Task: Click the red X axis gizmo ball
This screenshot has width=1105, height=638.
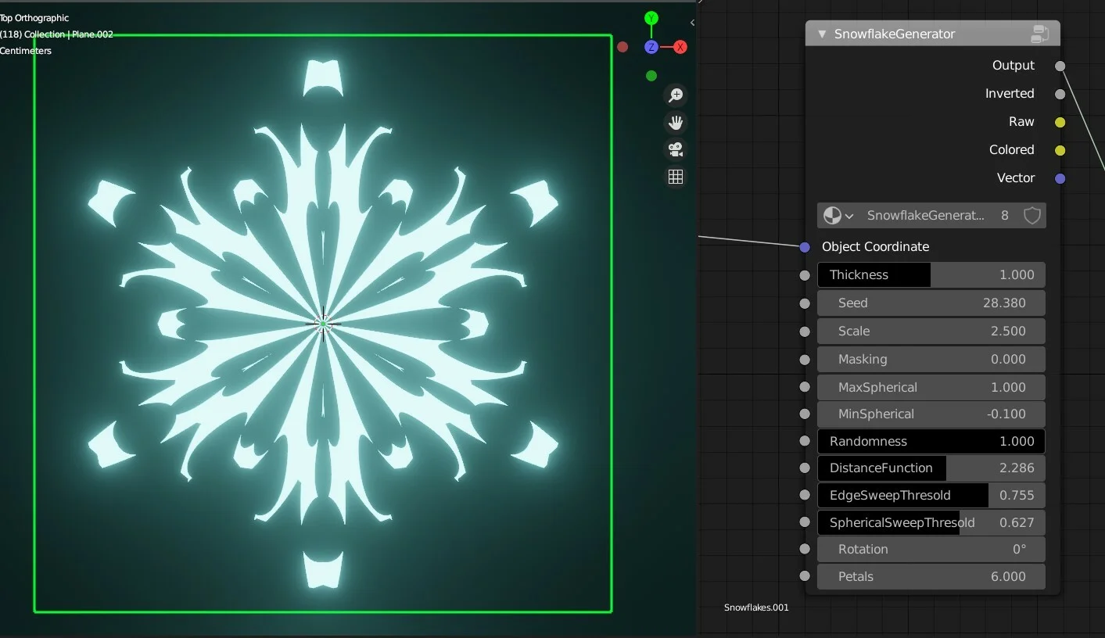Action: click(680, 47)
